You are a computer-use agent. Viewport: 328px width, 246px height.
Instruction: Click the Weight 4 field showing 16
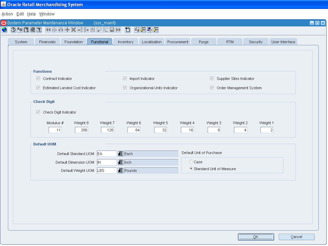tap(187, 130)
